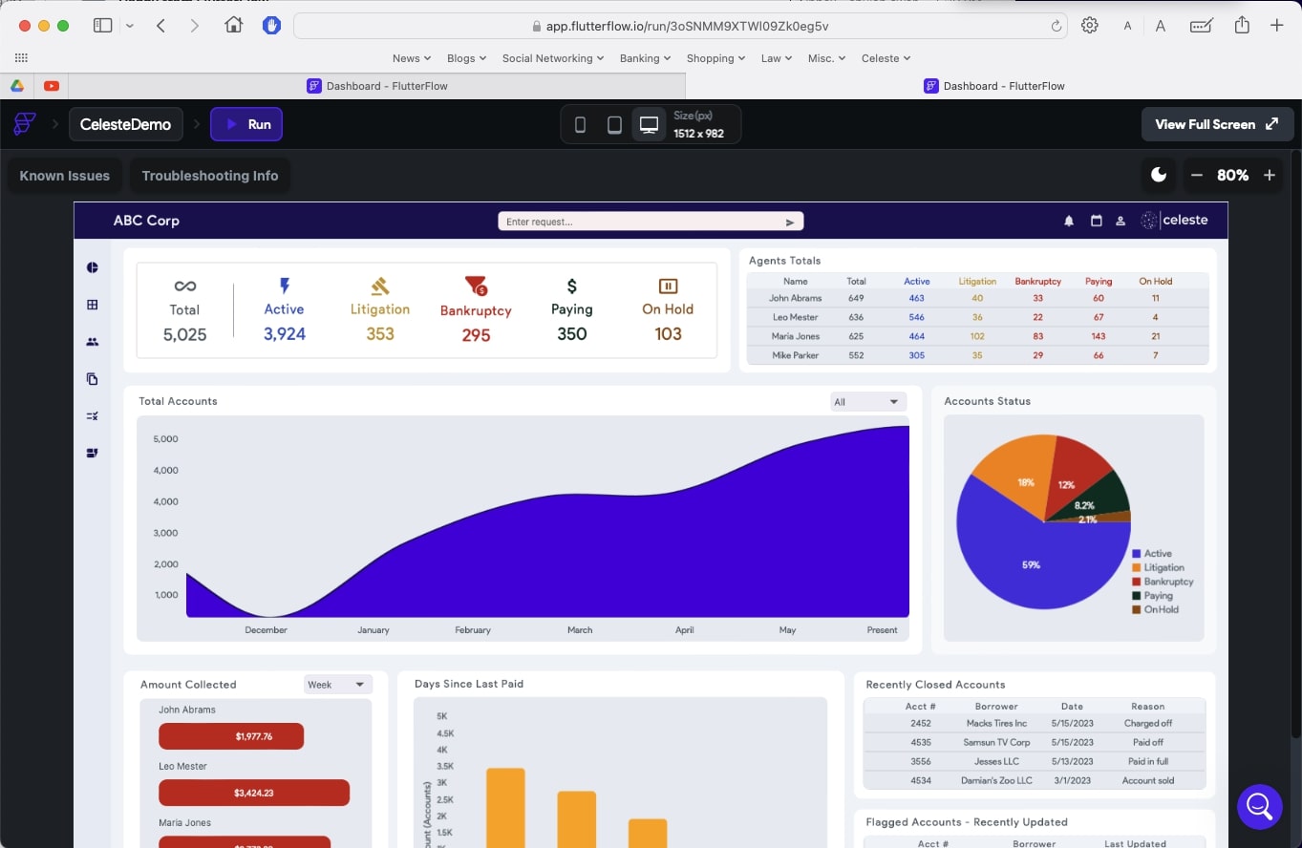Click the Safari address bar
This screenshot has height=848, width=1302.
pyautogui.click(x=680, y=26)
